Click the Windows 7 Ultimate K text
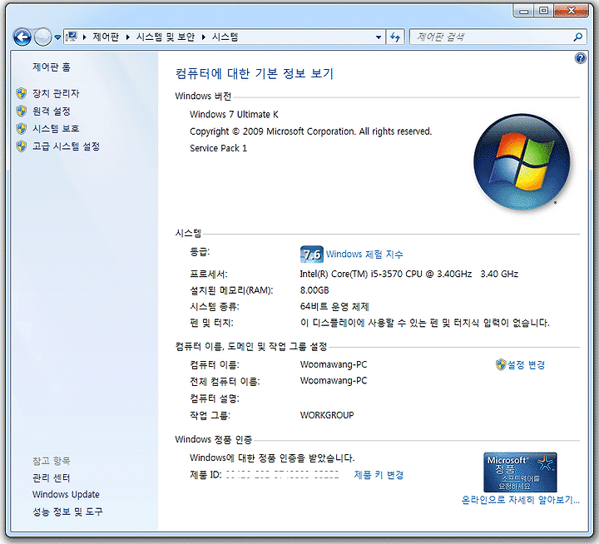The width and height of the screenshot is (599, 544). tap(234, 115)
